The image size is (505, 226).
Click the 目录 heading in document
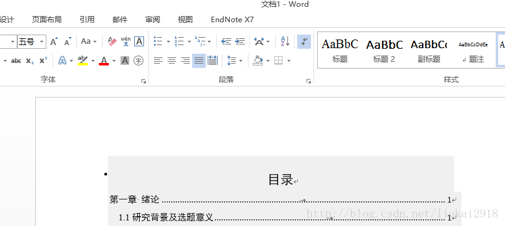281,180
